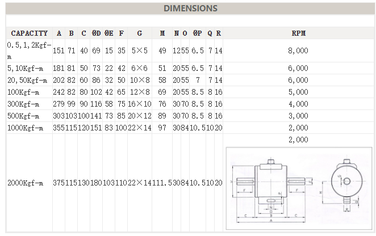
Task: Select the RPM column header
Action: pyautogui.click(x=299, y=33)
